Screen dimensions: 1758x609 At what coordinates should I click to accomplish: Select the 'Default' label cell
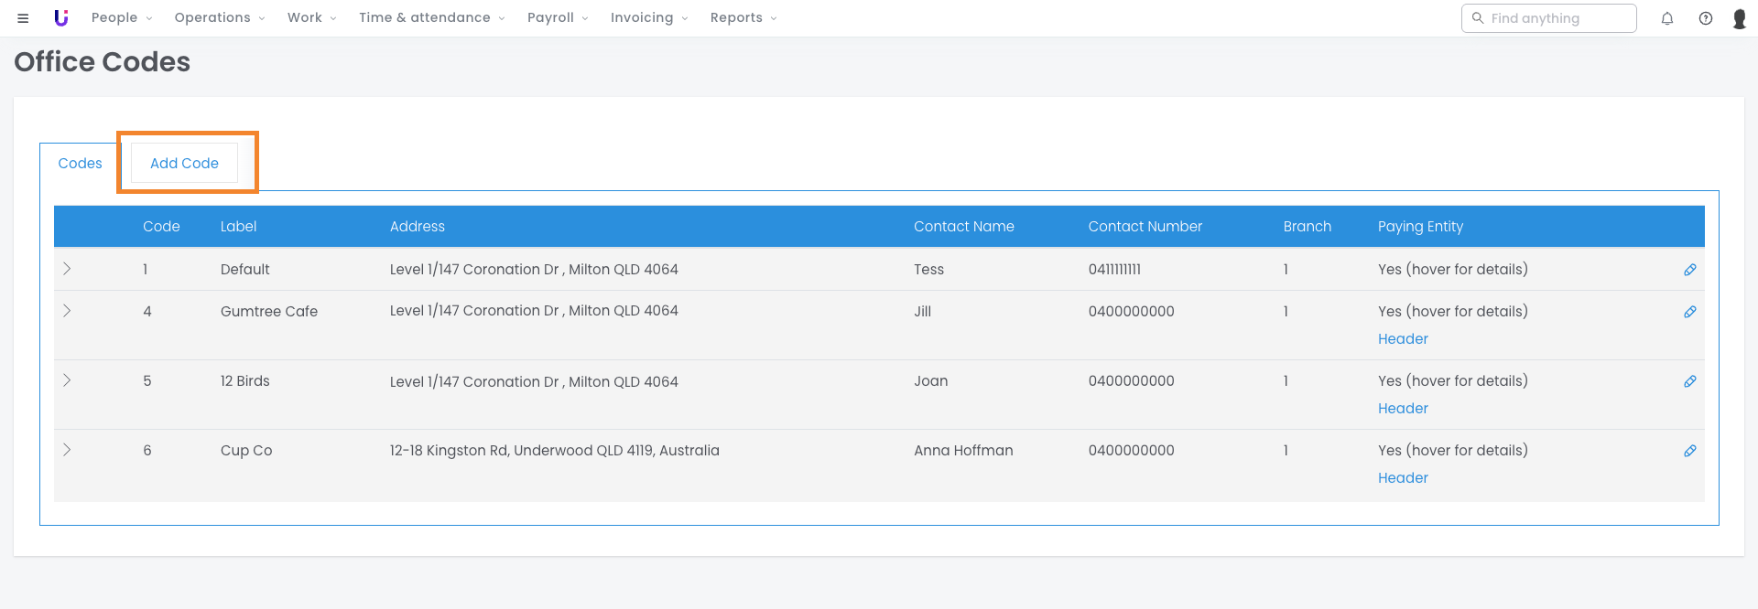(245, 270)
